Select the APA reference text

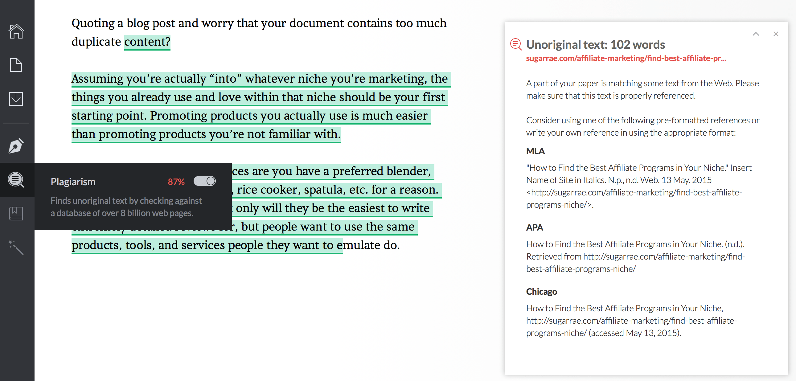635,256
